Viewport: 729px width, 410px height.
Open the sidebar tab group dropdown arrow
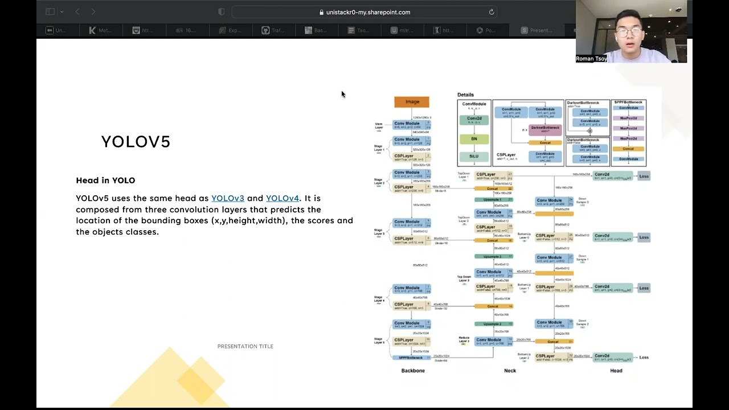click(x=62, y=12)
